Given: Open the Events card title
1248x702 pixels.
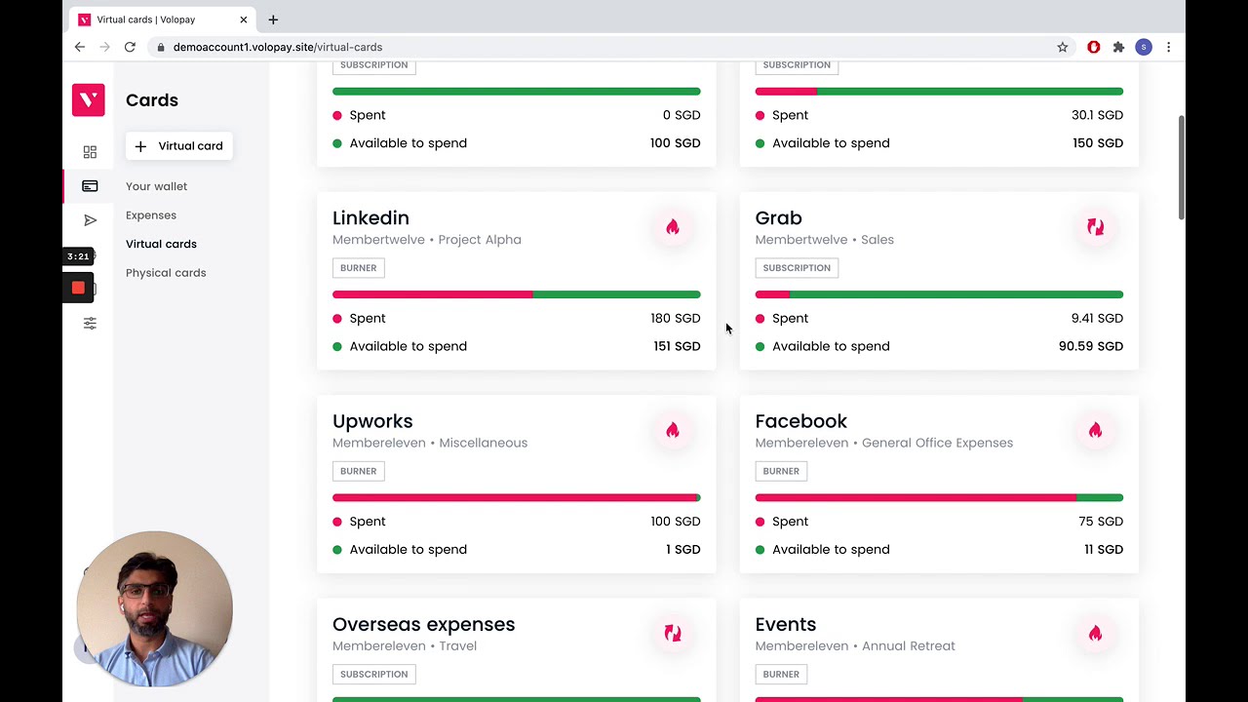Looking at the screenshot, I should (785, 624).
